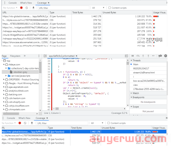Click the navigator horizontal scrollbar thumb

11,114
